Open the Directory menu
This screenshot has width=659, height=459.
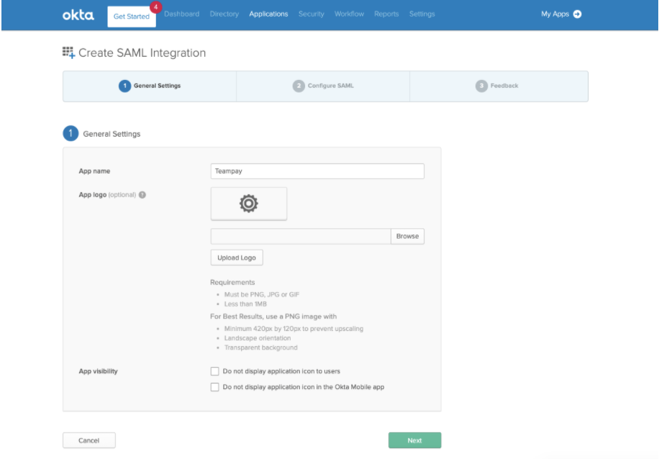224,14
